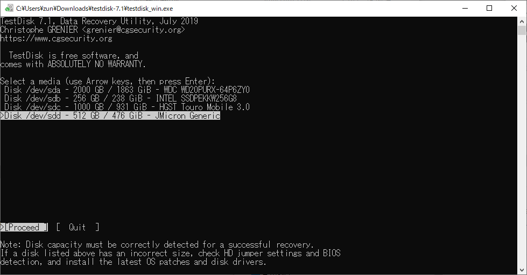Click the 'Select a media' prompt line
527x275 pixels.
tap(108, 82)
